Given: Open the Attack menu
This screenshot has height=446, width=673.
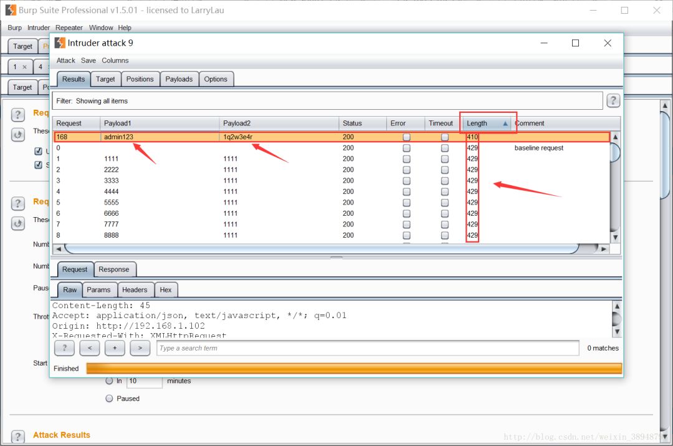Looking at the screenshot, I should click(65, 61).
